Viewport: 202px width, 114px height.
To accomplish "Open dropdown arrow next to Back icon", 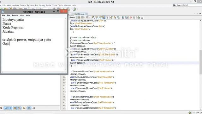I will [x=85, y=17].
